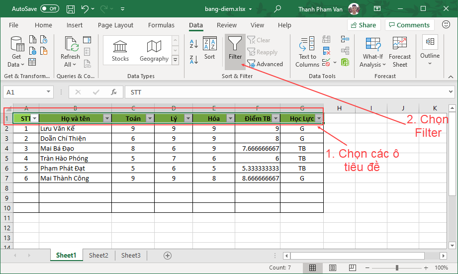458x274 pixels.
Task: Toggle the AutoSave switch
Action: coord(50,9)
